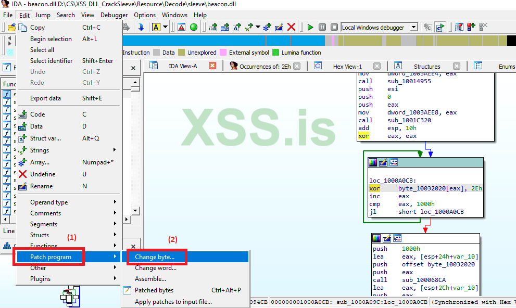This screenshot has width=516, height=308.
Task: Start debugging with the green play icon
Action: point(310,27)
